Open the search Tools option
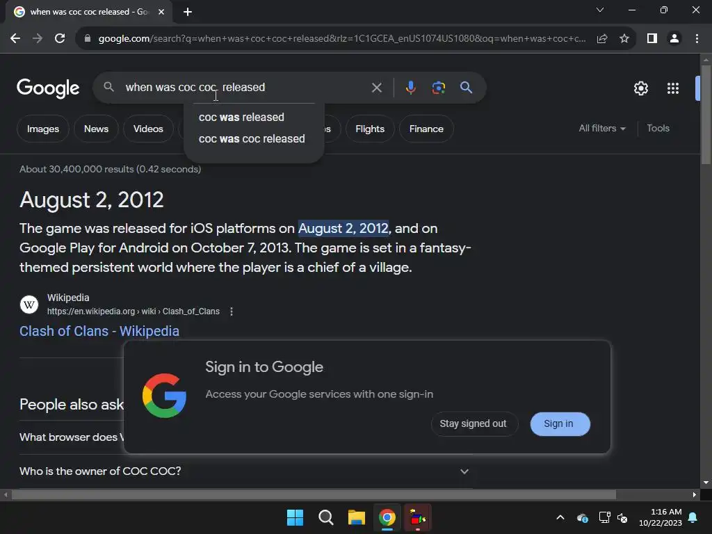This screenshot has height=534, width=712. pos(658,129)
